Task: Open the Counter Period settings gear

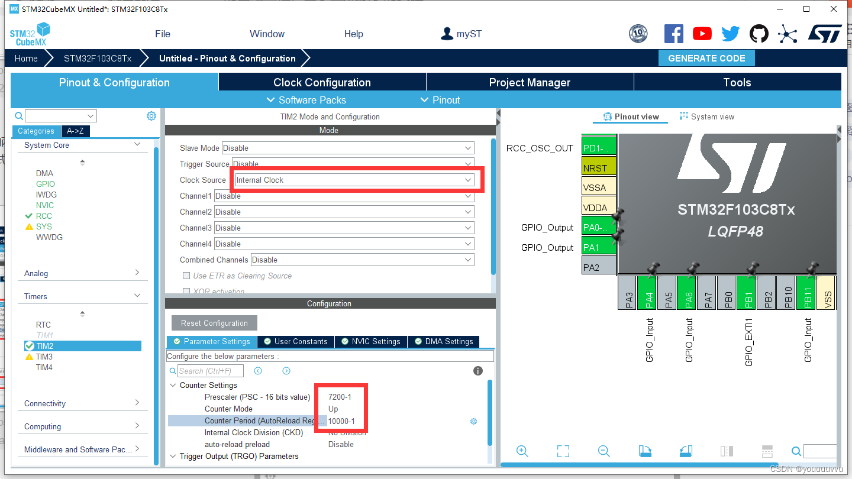Action: (x=473, y=421)
